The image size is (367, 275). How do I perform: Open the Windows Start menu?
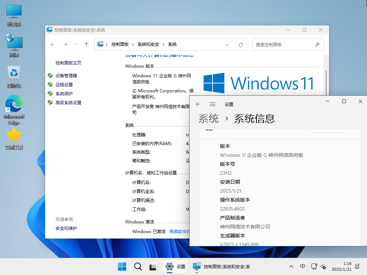(122, 266)
